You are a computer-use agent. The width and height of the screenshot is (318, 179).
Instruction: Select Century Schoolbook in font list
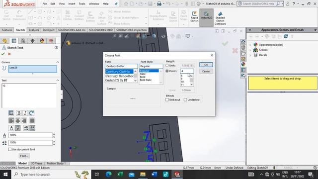[119, 76]
